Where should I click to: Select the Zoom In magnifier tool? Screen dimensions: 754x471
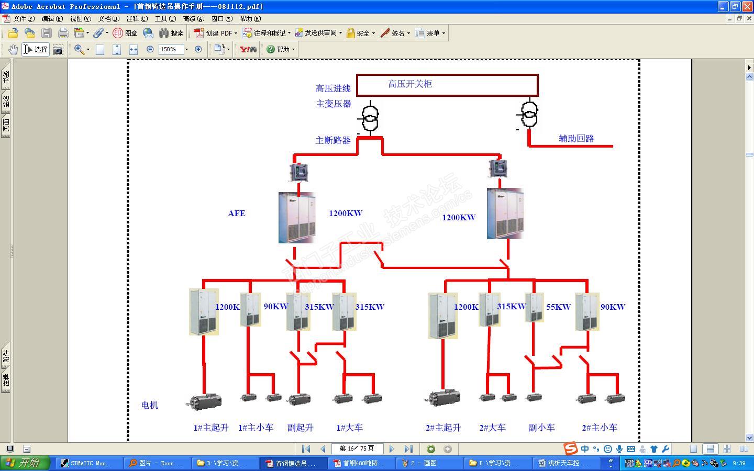79,49
